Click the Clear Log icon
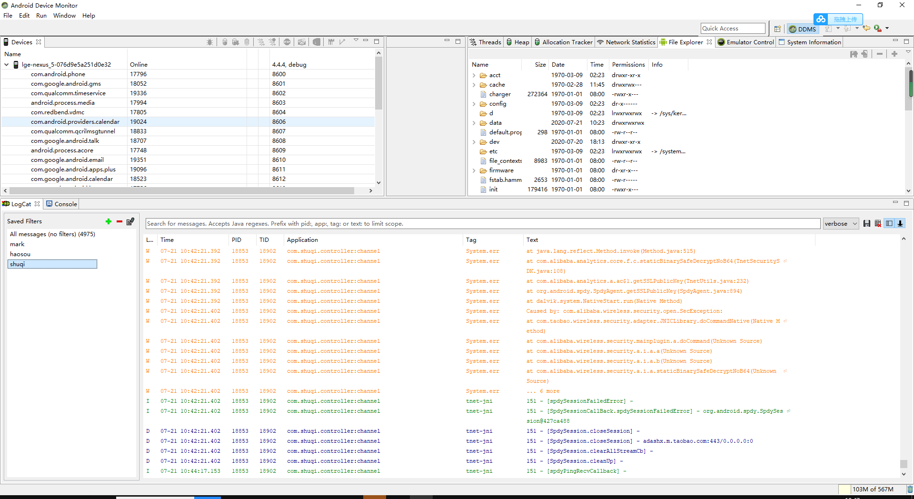The width and height of the screenshot is (914, 499). click(x=878, y=223)
